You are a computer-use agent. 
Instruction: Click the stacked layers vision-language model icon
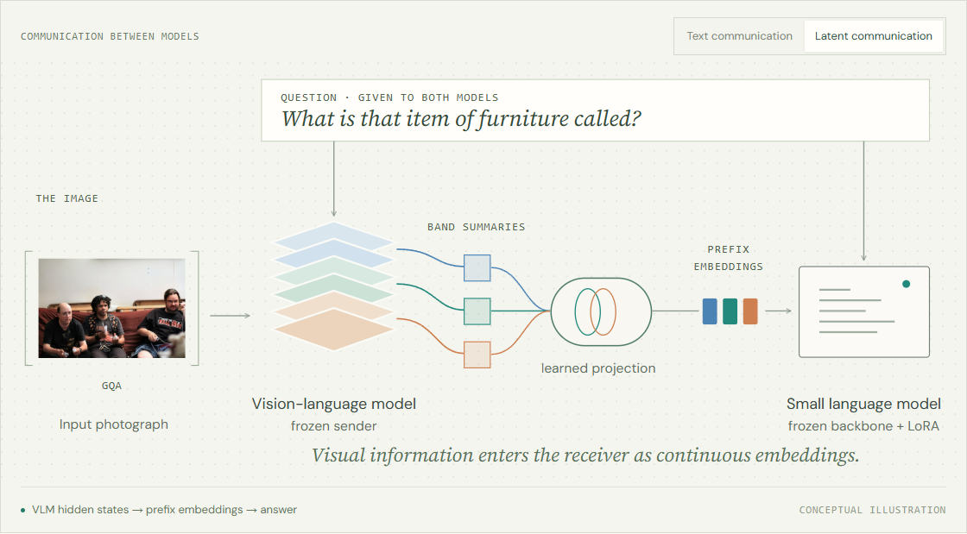(x=333, y=286)
